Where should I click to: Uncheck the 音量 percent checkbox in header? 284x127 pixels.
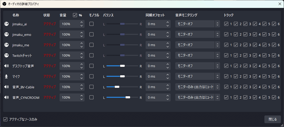[x=75, y=15]
